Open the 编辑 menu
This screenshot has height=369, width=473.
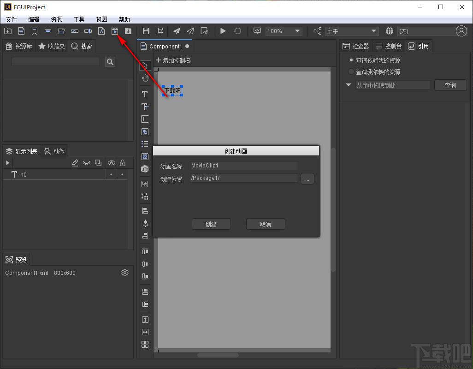pyautogui.click(x=34, y=19)
